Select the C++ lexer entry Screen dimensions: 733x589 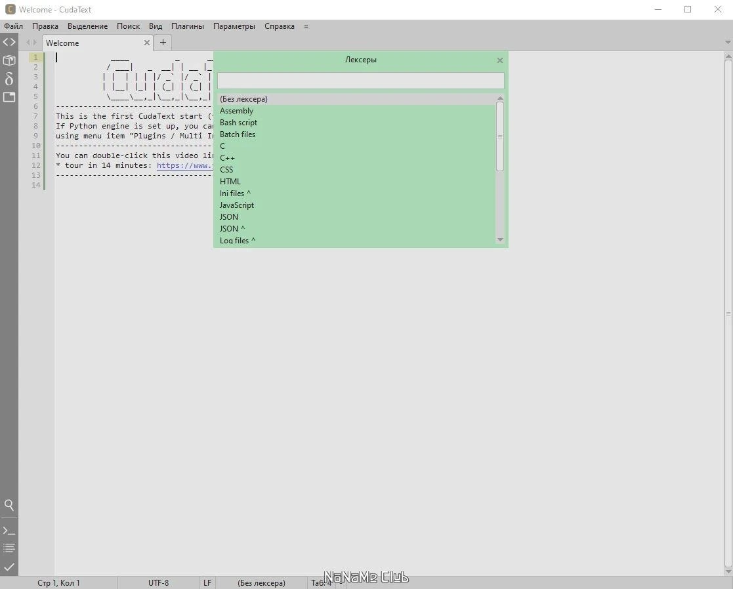pyautogui.click(x=357, y=158)
